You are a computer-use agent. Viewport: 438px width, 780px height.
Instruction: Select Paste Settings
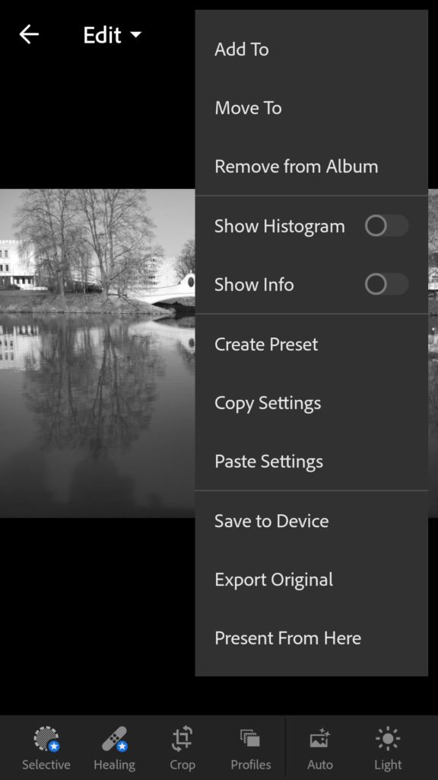coord(311,461)
